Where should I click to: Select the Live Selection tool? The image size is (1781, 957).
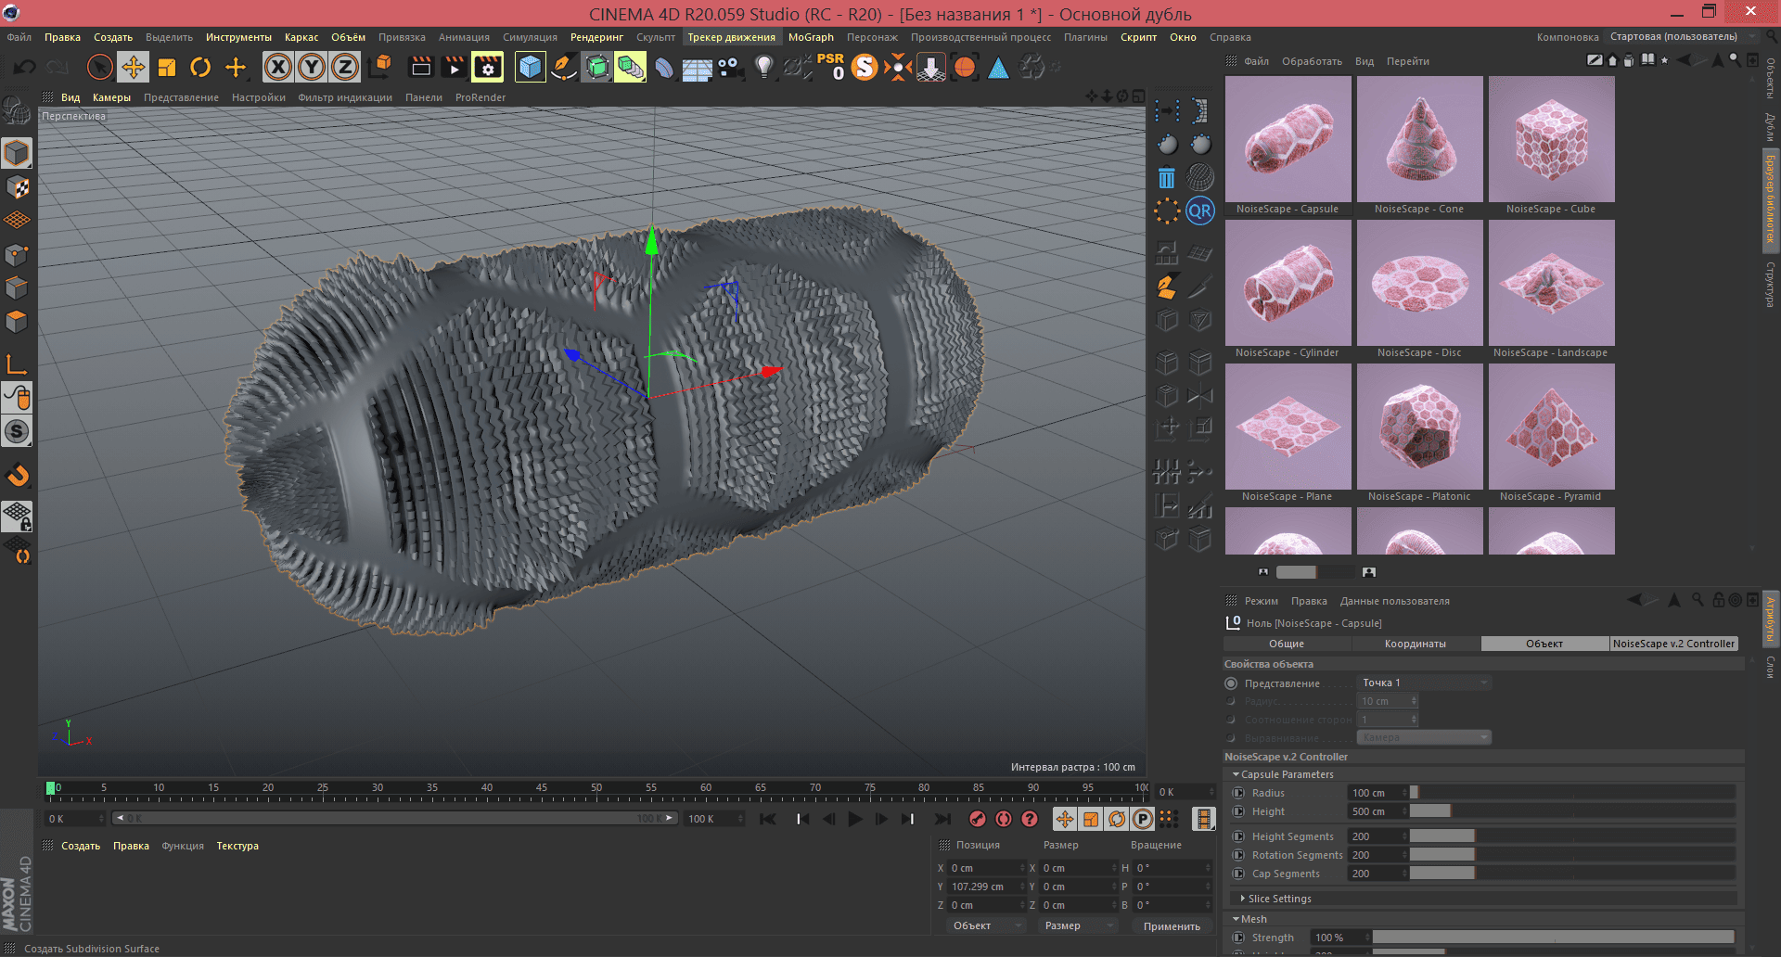tap(99, 67)
